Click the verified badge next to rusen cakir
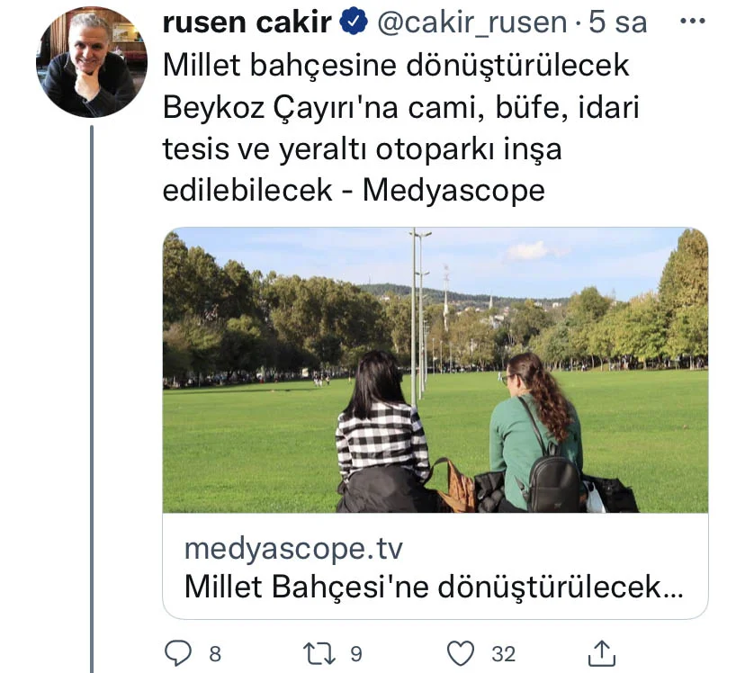The width and height of the screenshot is (745, 673). (x=357, y=20)
